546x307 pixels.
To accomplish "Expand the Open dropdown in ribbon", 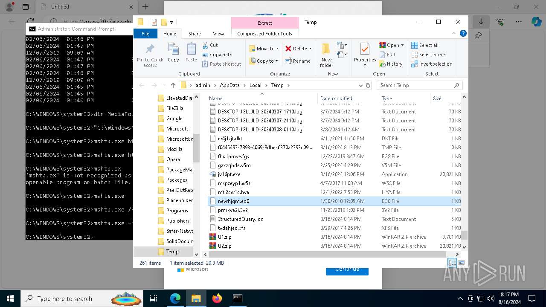I will pos(402,45).
